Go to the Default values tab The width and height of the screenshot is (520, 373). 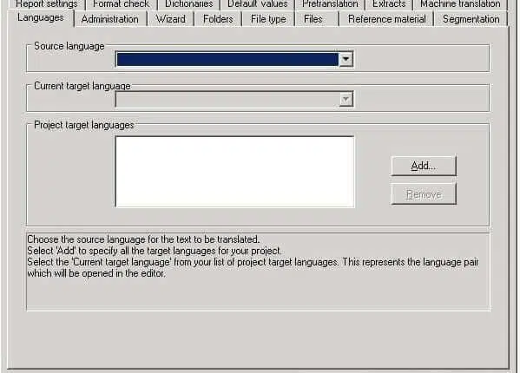tap(257, 4)
